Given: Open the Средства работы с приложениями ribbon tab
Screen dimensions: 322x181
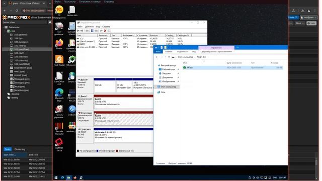Looking at the screenshot, I should [x=216, y=52].
